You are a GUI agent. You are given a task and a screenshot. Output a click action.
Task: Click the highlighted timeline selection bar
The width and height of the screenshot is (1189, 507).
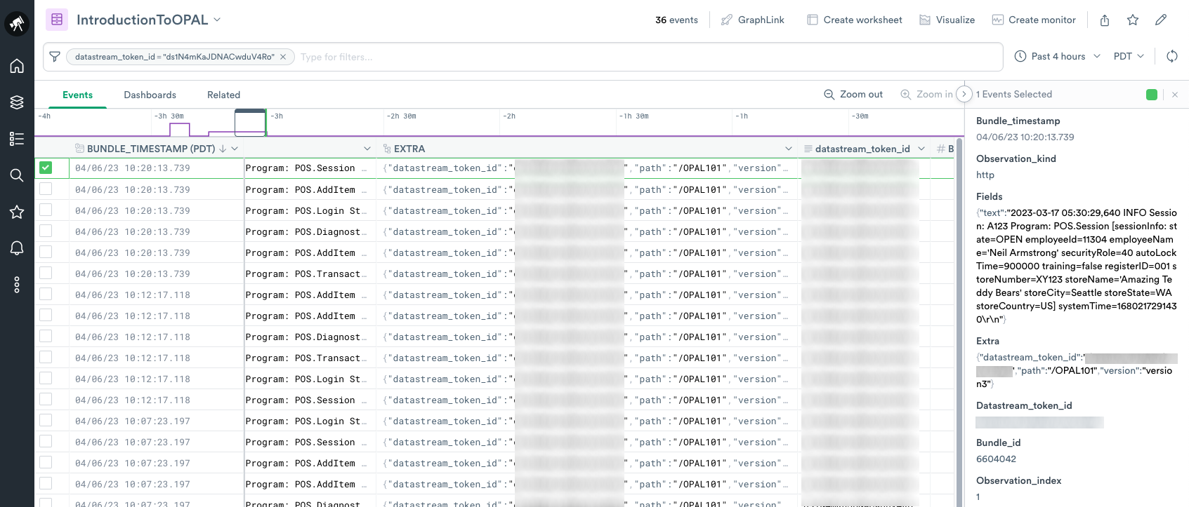pos(250,122)
